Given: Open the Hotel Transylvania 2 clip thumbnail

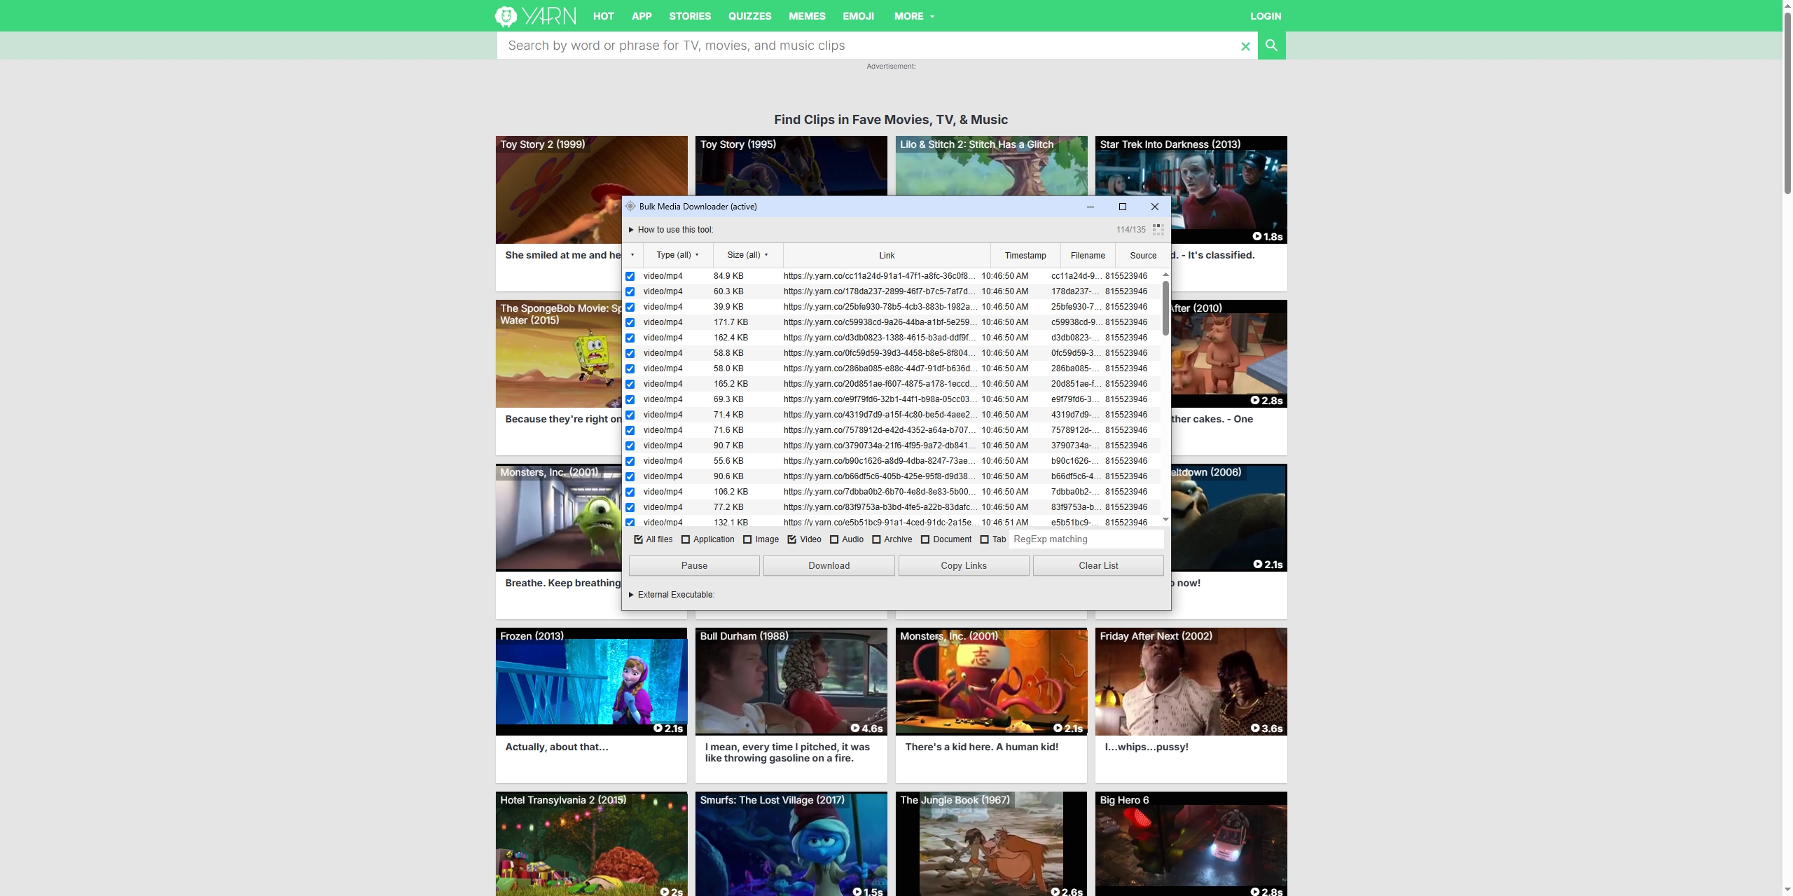Looking at the screenshot, I should 591,844.
